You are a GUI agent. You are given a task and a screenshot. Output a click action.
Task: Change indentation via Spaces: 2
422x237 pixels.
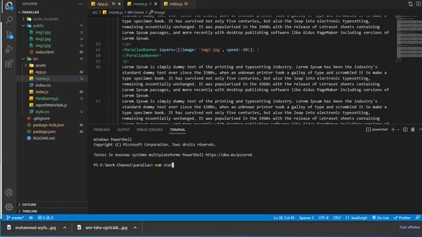306,218
